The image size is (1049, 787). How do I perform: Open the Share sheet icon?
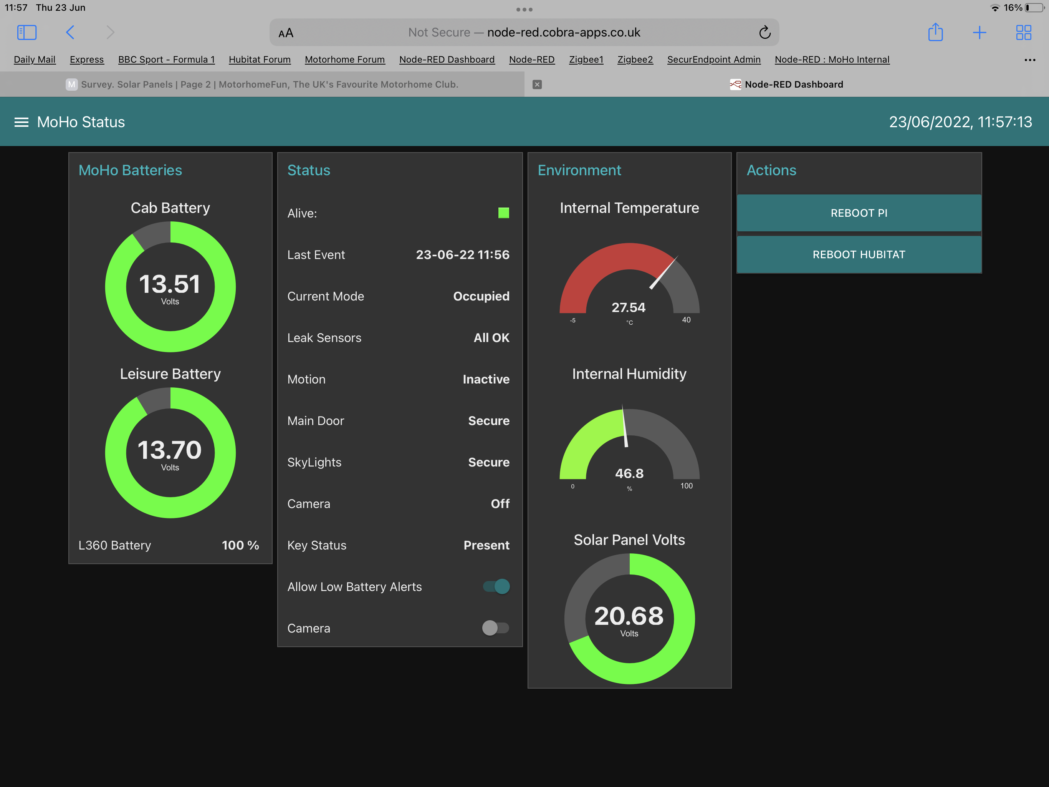(x=935, y=32)
